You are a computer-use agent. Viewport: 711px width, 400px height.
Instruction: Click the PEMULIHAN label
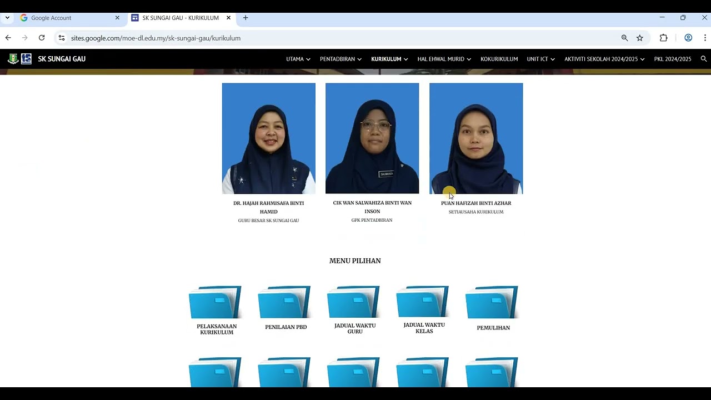[x=493, y=328]
